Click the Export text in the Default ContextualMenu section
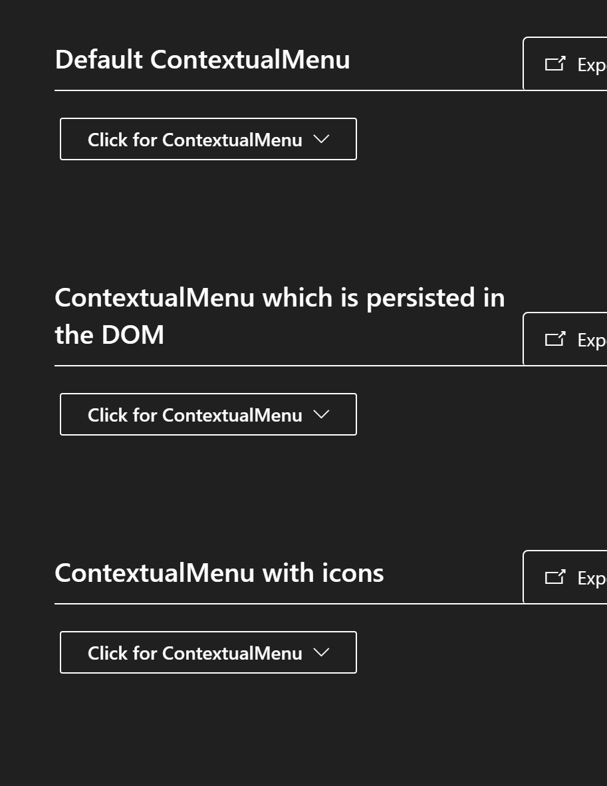 pos(592,65)
